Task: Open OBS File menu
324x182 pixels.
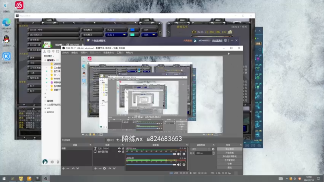Action: point(65,53)
